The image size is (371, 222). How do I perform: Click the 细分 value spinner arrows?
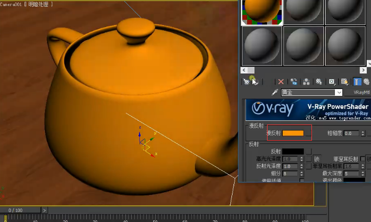tap(302, 173)
